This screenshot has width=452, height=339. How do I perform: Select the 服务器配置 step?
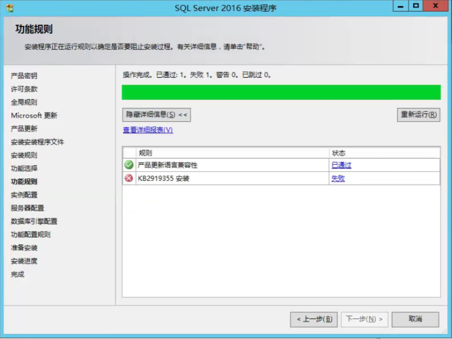point(27,208)
